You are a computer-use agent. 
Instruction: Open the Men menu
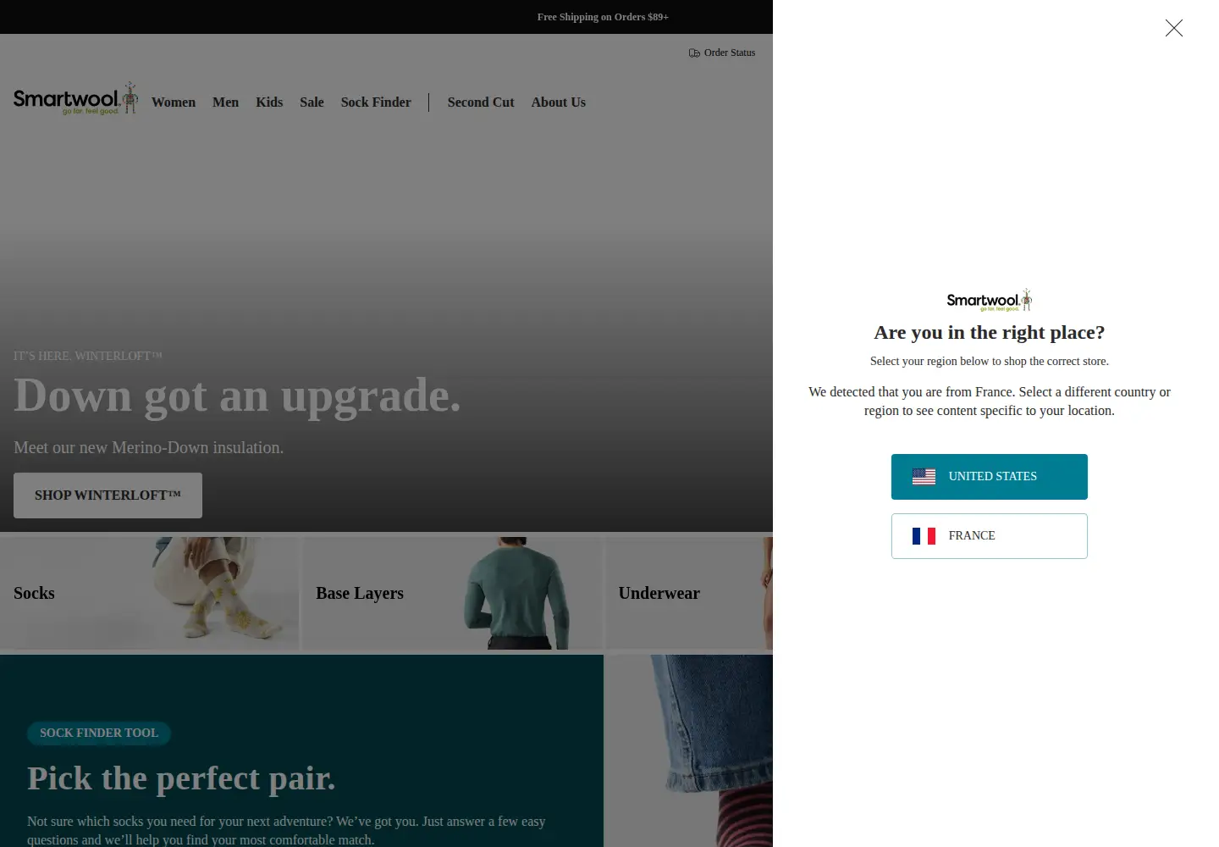225,102
